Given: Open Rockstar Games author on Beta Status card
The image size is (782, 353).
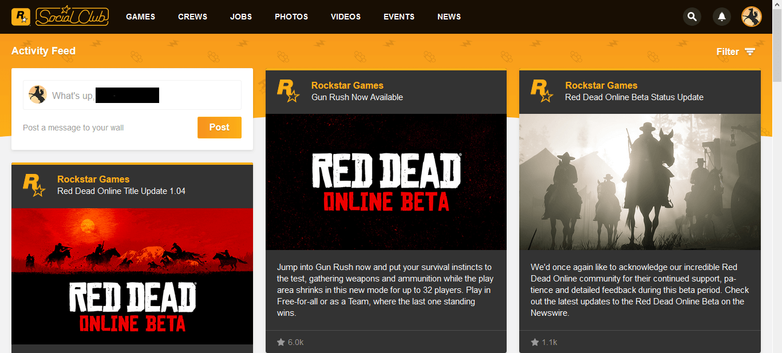Looking at the screenshot, I should 601,85.
